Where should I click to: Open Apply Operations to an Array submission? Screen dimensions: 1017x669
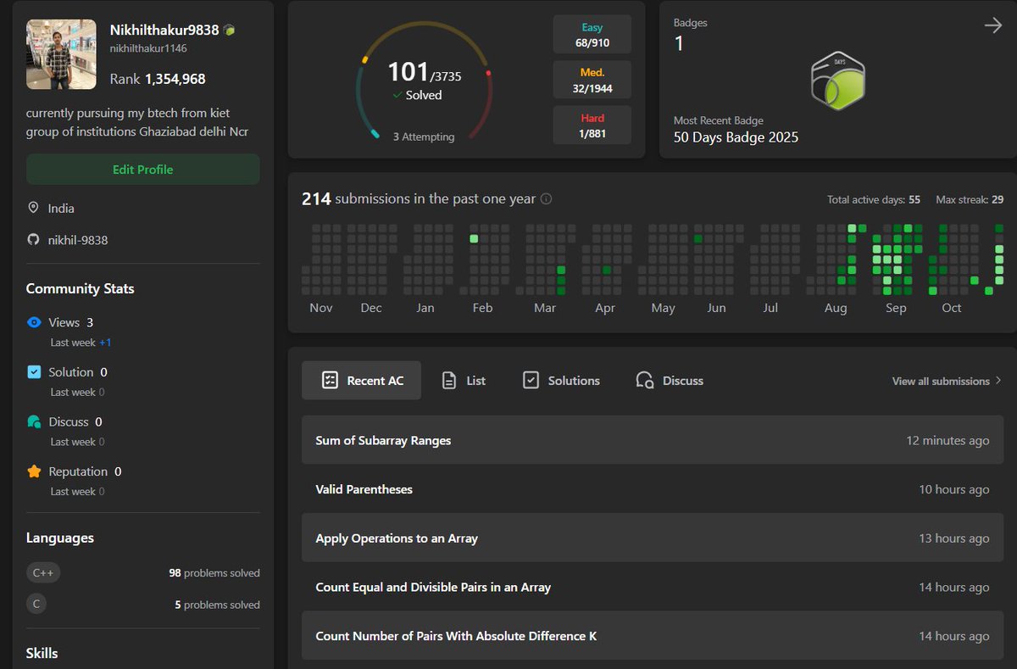click(x=653, y=538)
